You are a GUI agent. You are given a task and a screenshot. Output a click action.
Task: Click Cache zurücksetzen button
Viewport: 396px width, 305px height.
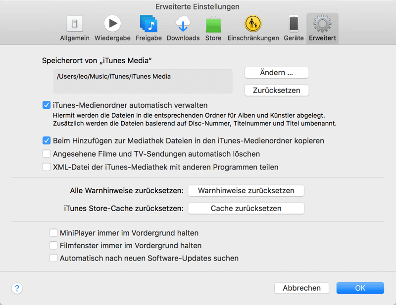246,209
